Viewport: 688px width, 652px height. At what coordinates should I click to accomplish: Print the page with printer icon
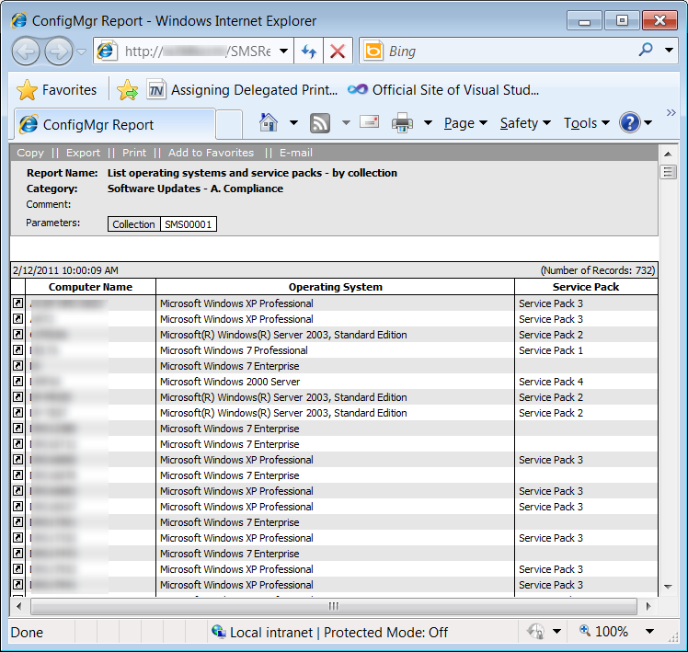[x=402, y=123]
